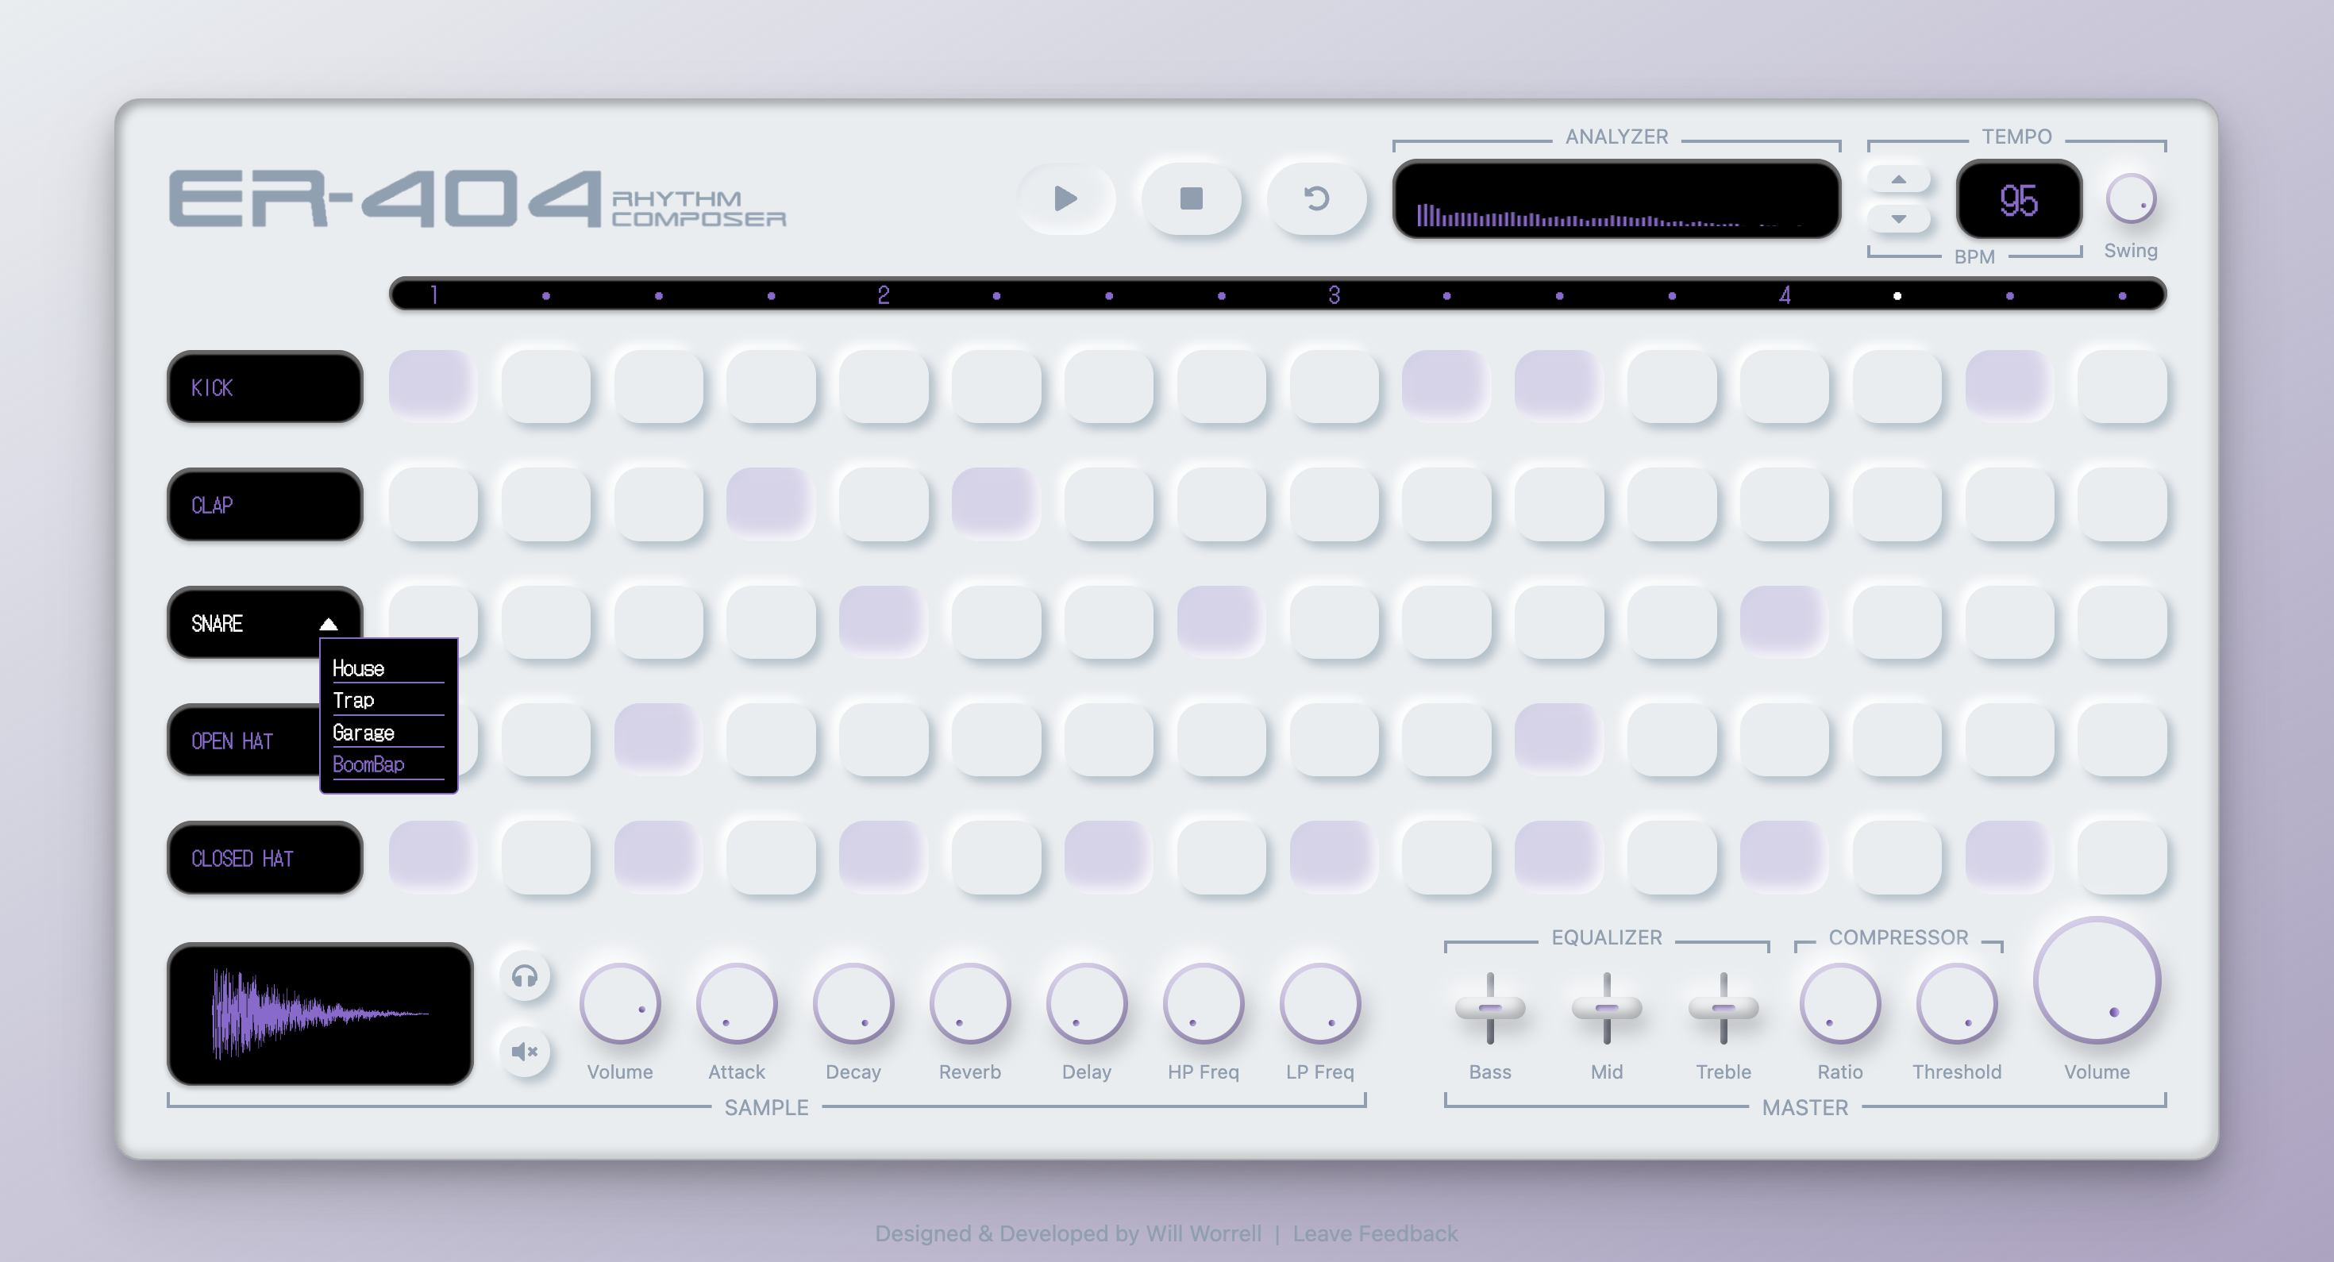Click beat marker 3 on the timeline

point(1334,295)
